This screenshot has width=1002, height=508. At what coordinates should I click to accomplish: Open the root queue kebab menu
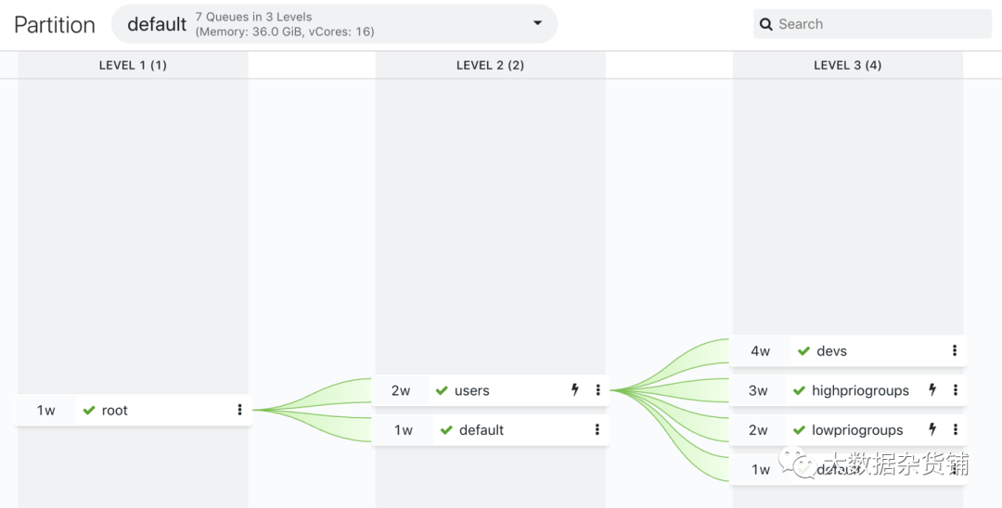[x=239, y=410]
